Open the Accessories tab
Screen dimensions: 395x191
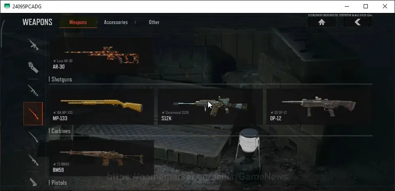tap(116, 22)
